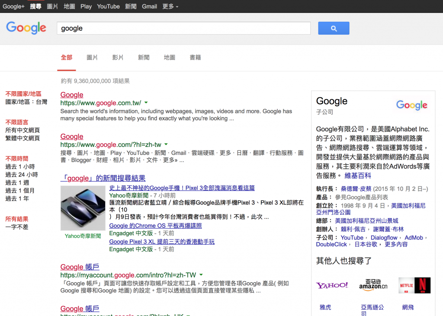443x316 pixels.
Task: Open 地圖 in the top black bar
Action: [x=69, y=6]
